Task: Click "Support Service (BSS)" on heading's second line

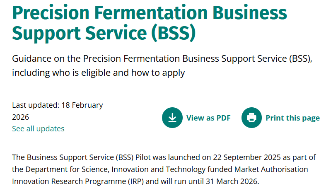Action: pos(104,33)
